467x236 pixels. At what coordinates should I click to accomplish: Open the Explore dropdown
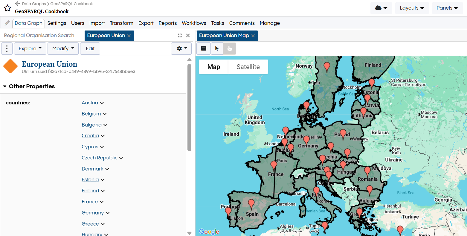pyautogui.click(x=30, y=48)
